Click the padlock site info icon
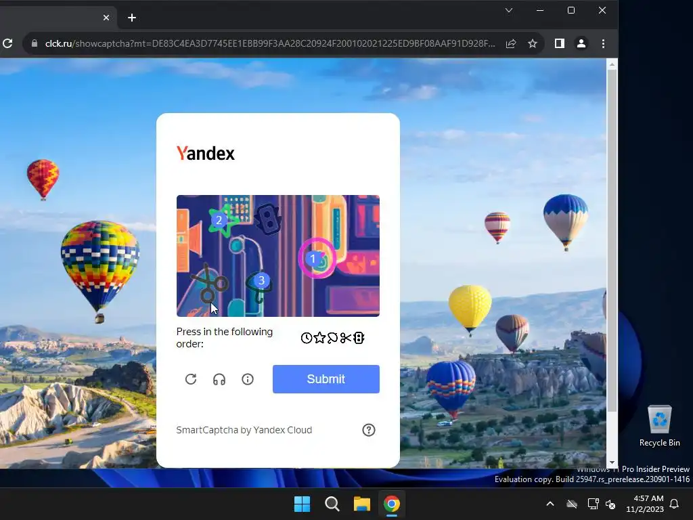This screenshot has height=520, width=693. [35, 43]
